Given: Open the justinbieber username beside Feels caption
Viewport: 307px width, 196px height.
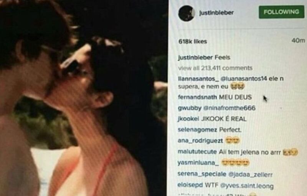Looking at the screenshot, I should click(x=195, y=57).
